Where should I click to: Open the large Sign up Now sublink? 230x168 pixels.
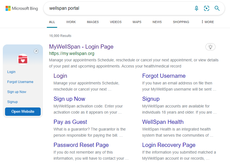click(x=69, y=99)
